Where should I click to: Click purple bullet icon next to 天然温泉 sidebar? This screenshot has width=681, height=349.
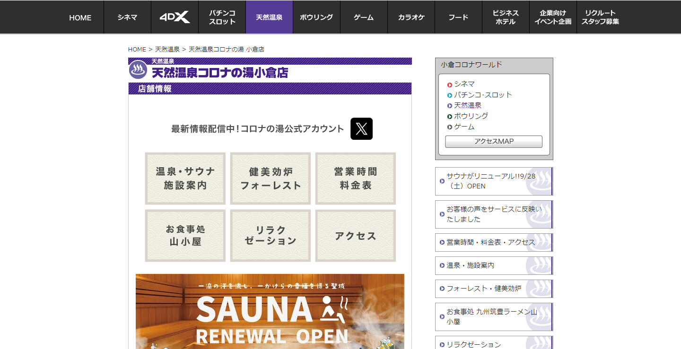click(x=450, y=106)
